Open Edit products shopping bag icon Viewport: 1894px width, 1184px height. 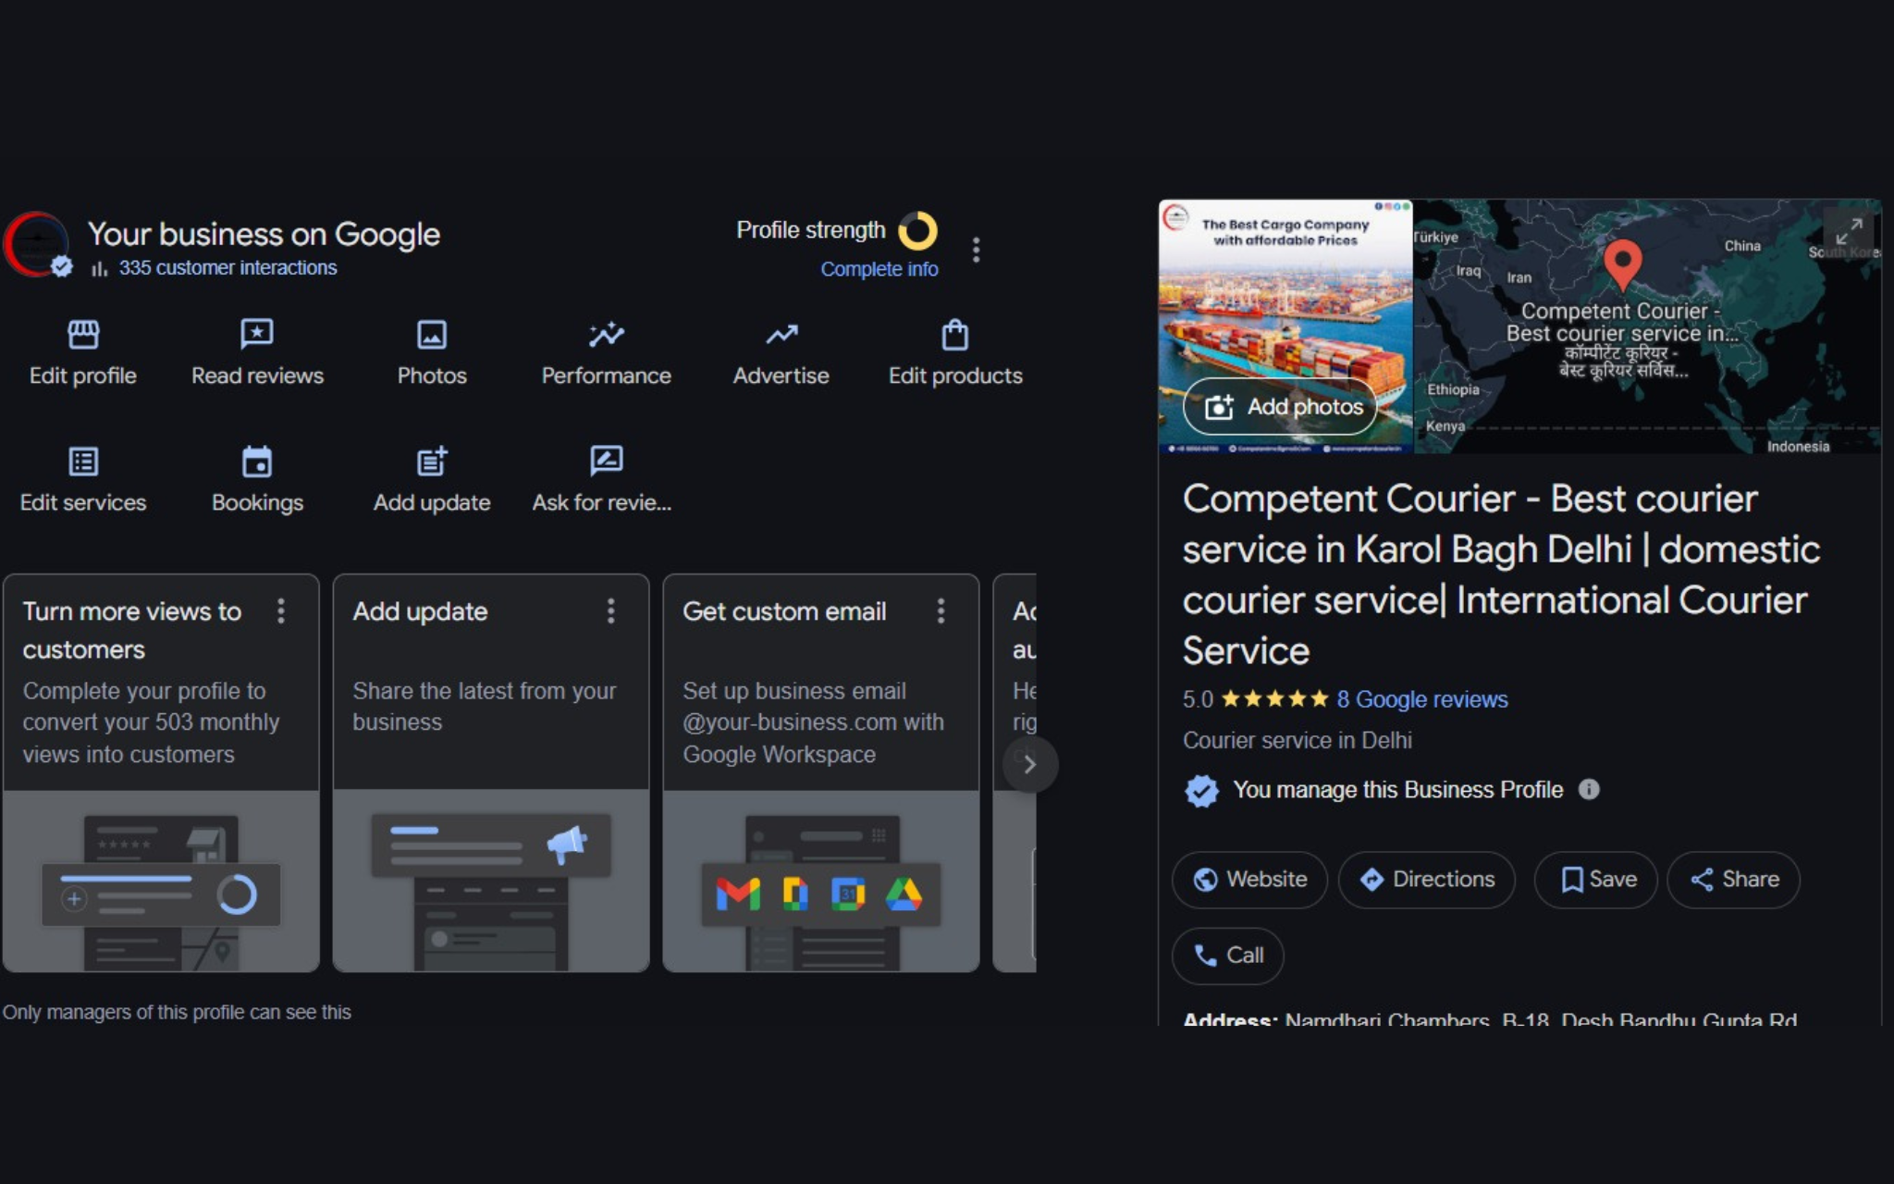click(x=955, y=334)
